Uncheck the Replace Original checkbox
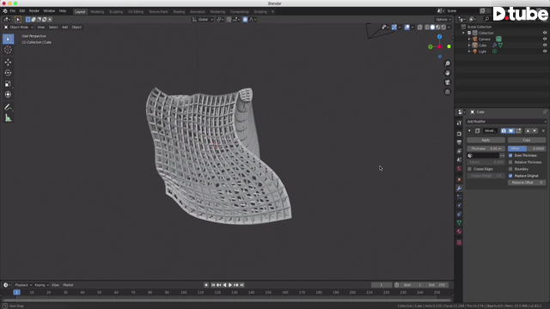550x309 pixels. (x=510, y=176)
